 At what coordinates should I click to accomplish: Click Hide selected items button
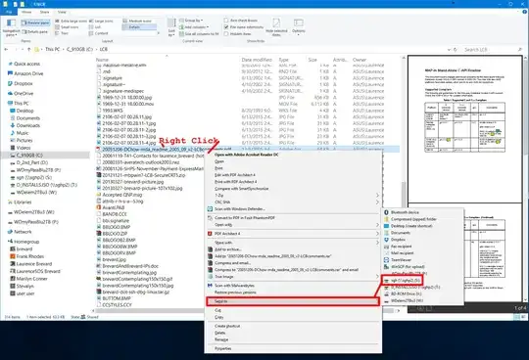[x=276, y=27]
